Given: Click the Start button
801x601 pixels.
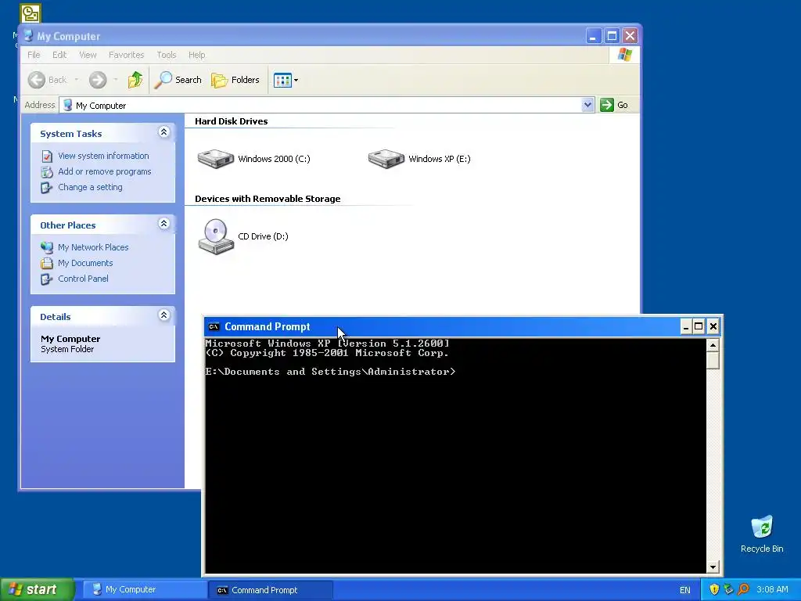Looking at the screenshot, I should pos(37,589).
